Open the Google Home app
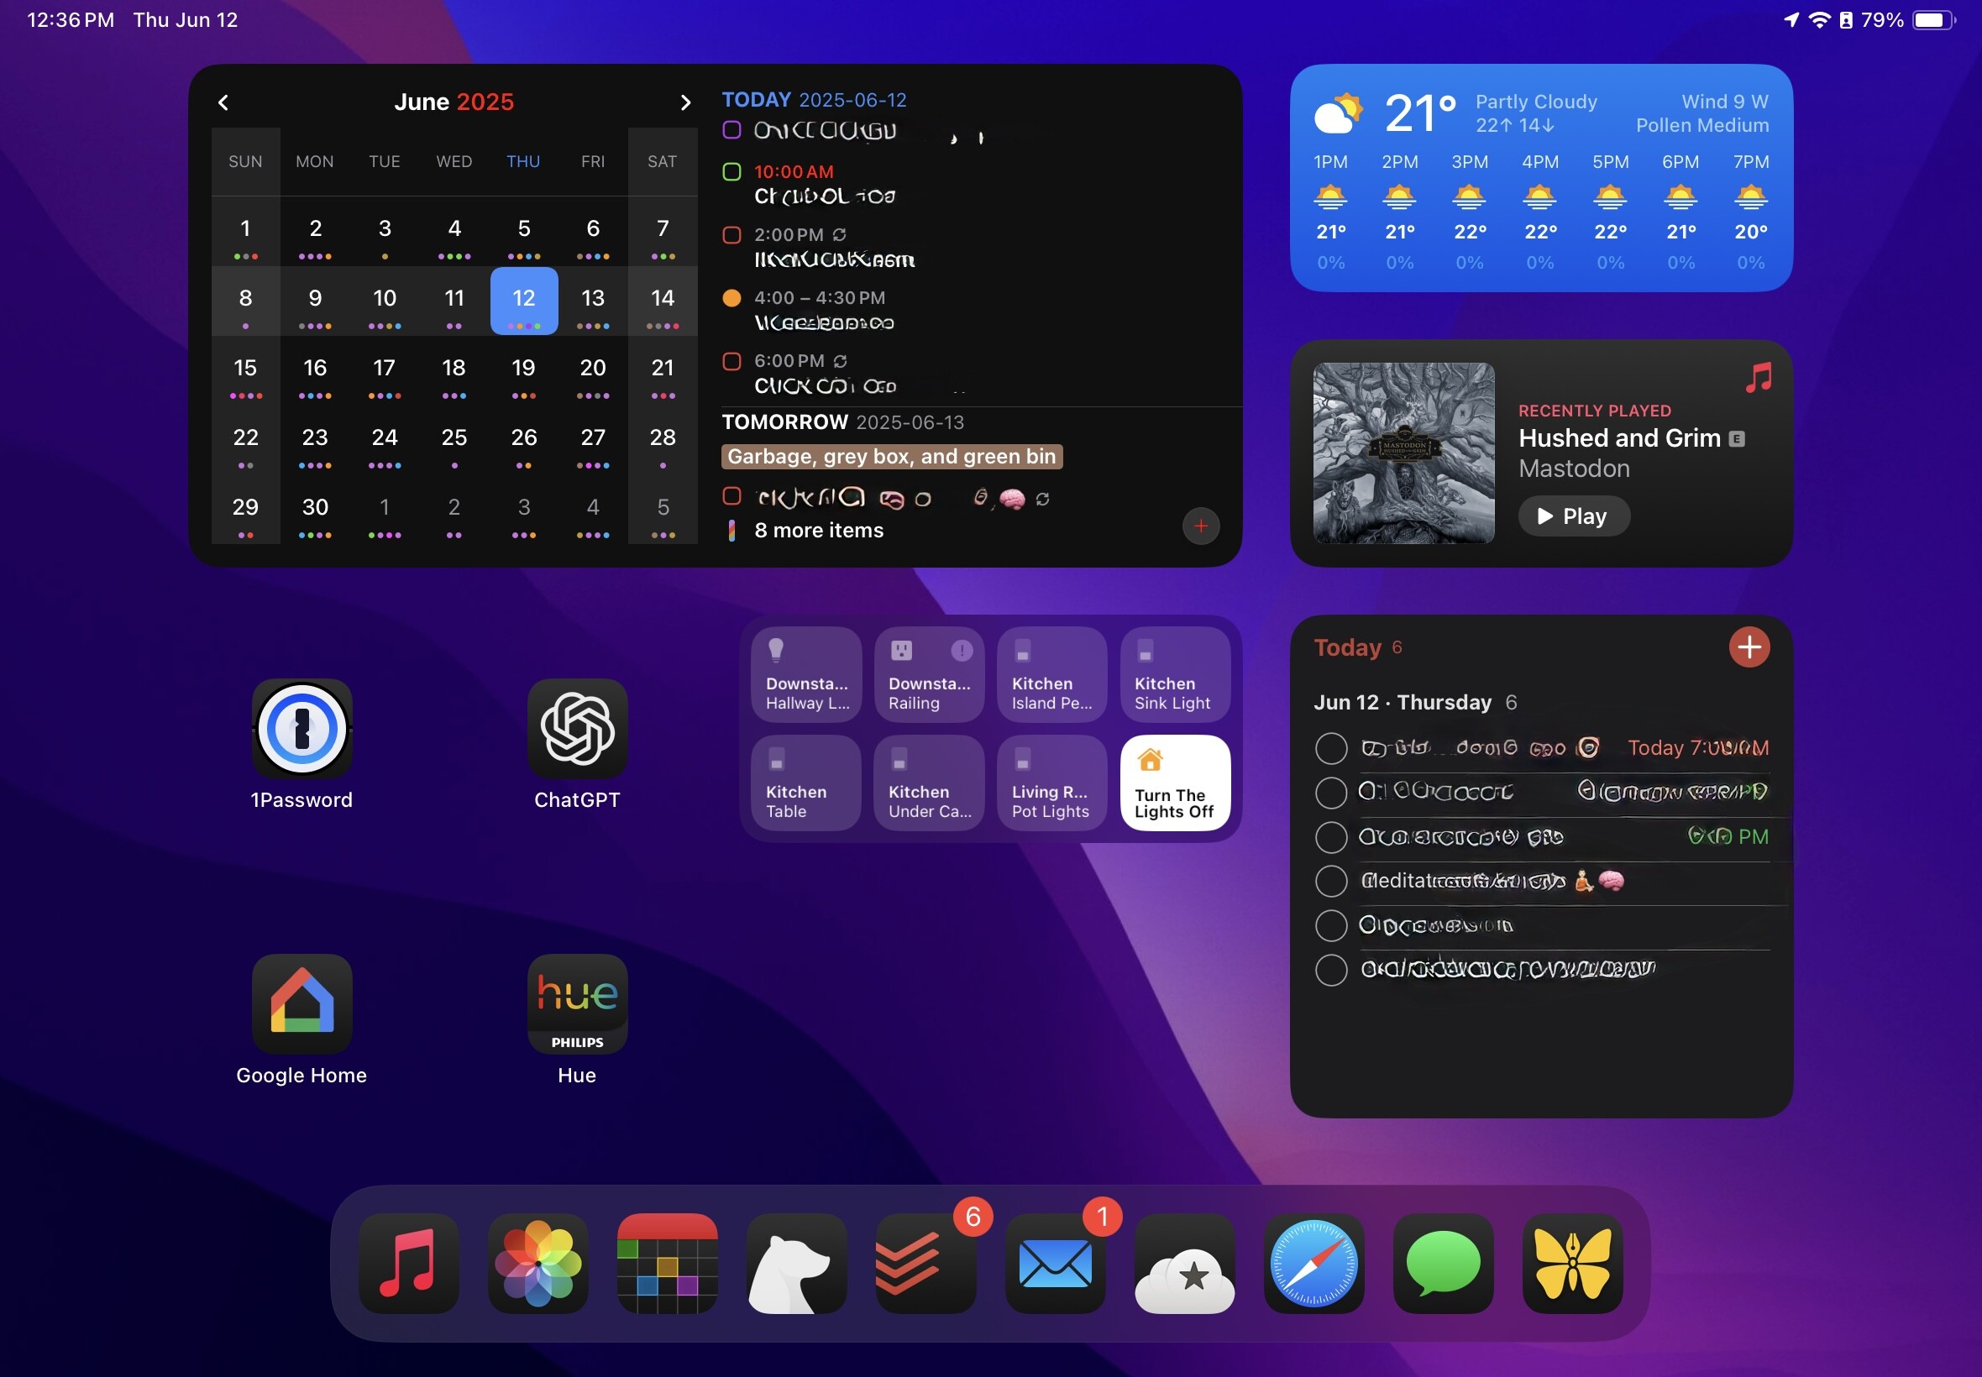This screenshot has width=1982, height=1377. [x=302, y=1003]
